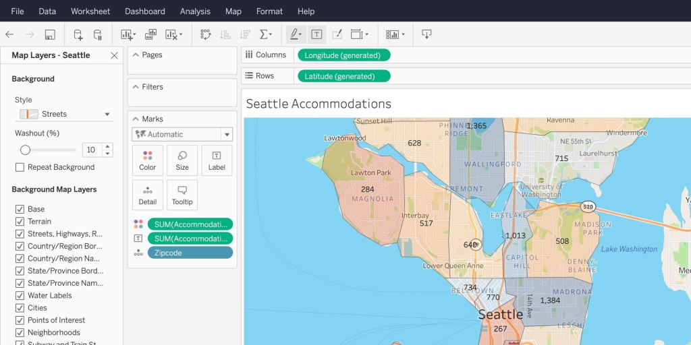The height and width of the screenshot is (345, 691).
Task: Click the New Data Source icon
Action: pyautogui.click(x=78, y=34)
